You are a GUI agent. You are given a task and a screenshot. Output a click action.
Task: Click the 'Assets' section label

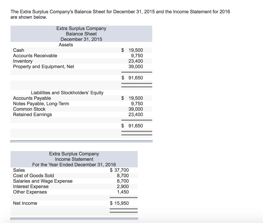(66, 45)
